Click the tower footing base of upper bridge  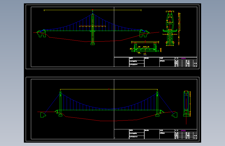point(93,44)
